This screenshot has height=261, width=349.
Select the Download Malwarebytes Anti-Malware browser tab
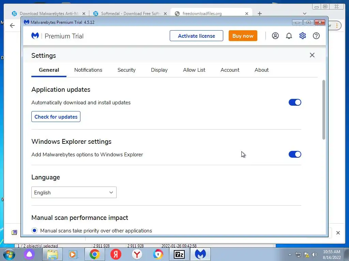click(49, 14)
